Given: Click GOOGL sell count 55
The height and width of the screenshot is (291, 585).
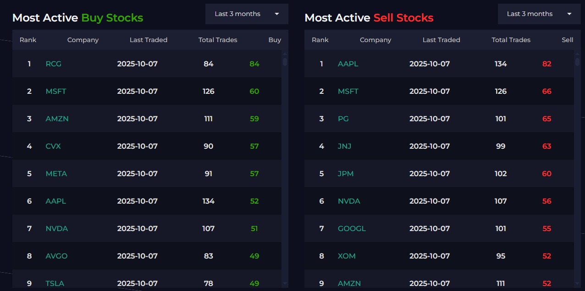Looking at the screenshot, I should point(546,228).
